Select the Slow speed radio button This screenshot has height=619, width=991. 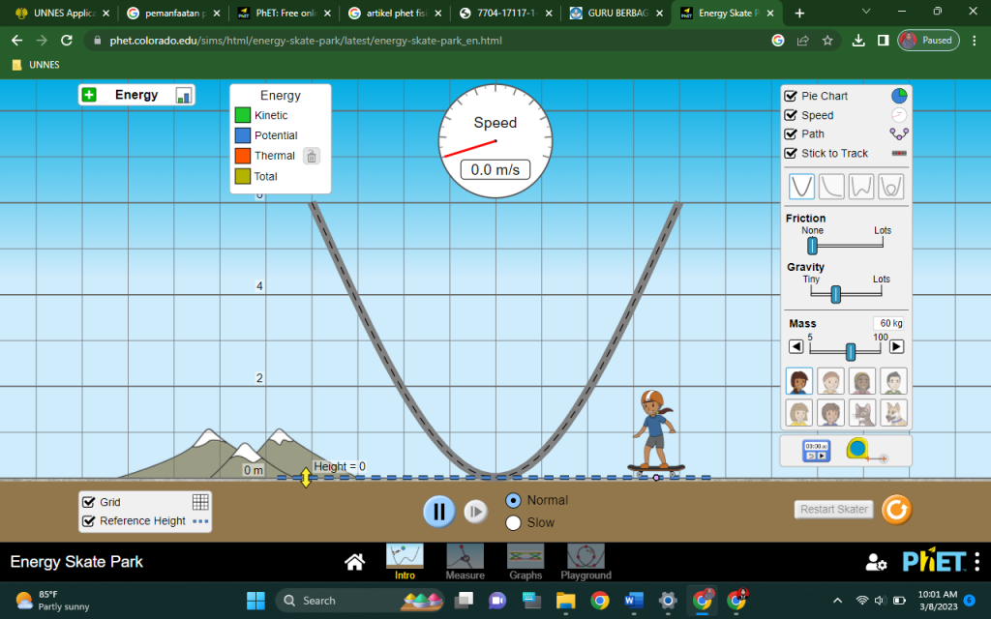(514, 522)
